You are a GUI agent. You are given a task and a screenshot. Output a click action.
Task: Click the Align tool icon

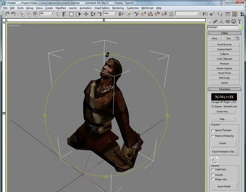pyautogui.click(x=212, y=14)
